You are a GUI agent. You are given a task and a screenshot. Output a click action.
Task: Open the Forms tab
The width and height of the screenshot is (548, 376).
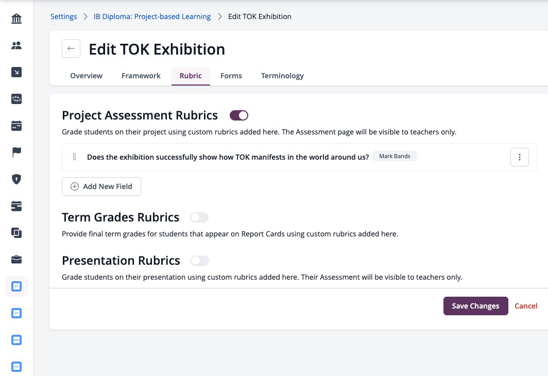[x=231, y=76]
